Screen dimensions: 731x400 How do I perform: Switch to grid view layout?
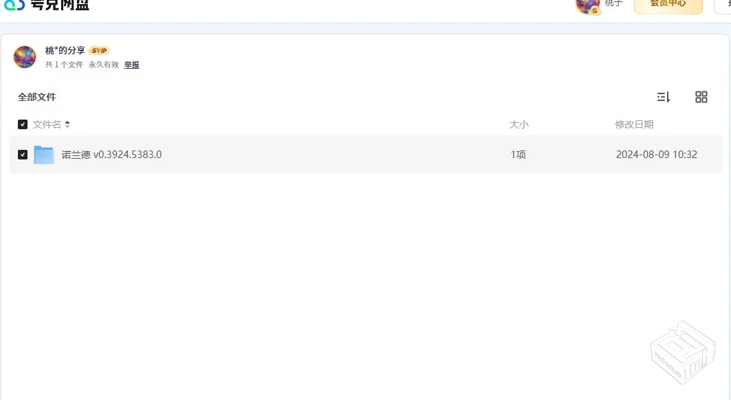pos(701,97)
